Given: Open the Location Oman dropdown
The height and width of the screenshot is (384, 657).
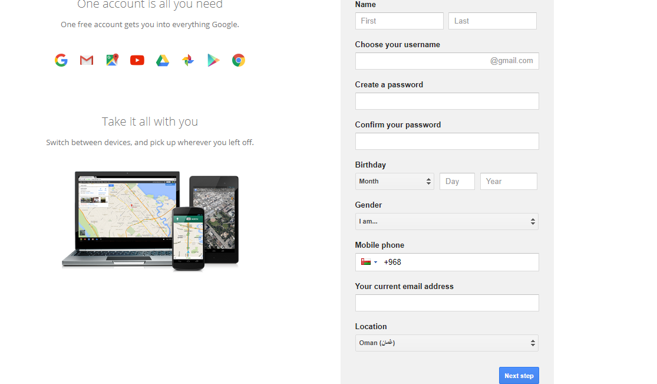Looking at the screenshot, I should pyautogui.click(x=447, y=343).
